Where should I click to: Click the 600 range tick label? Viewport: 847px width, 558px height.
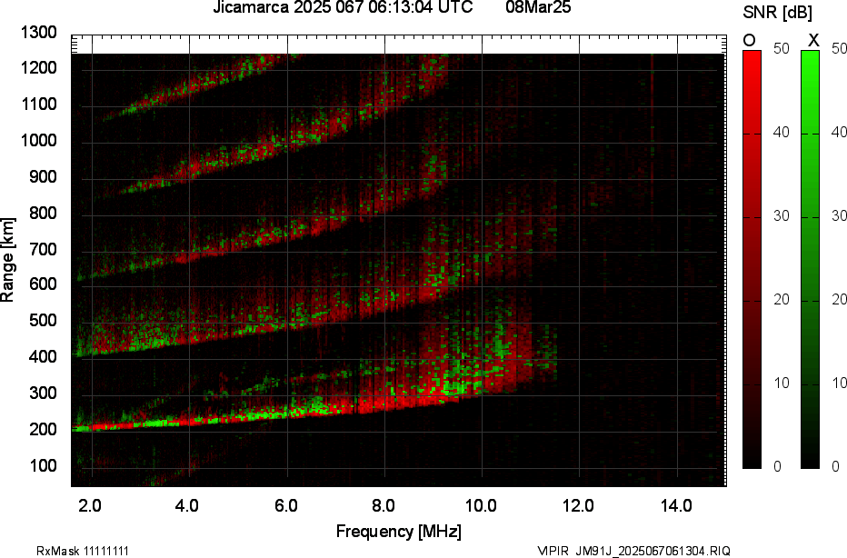(43, 284)
